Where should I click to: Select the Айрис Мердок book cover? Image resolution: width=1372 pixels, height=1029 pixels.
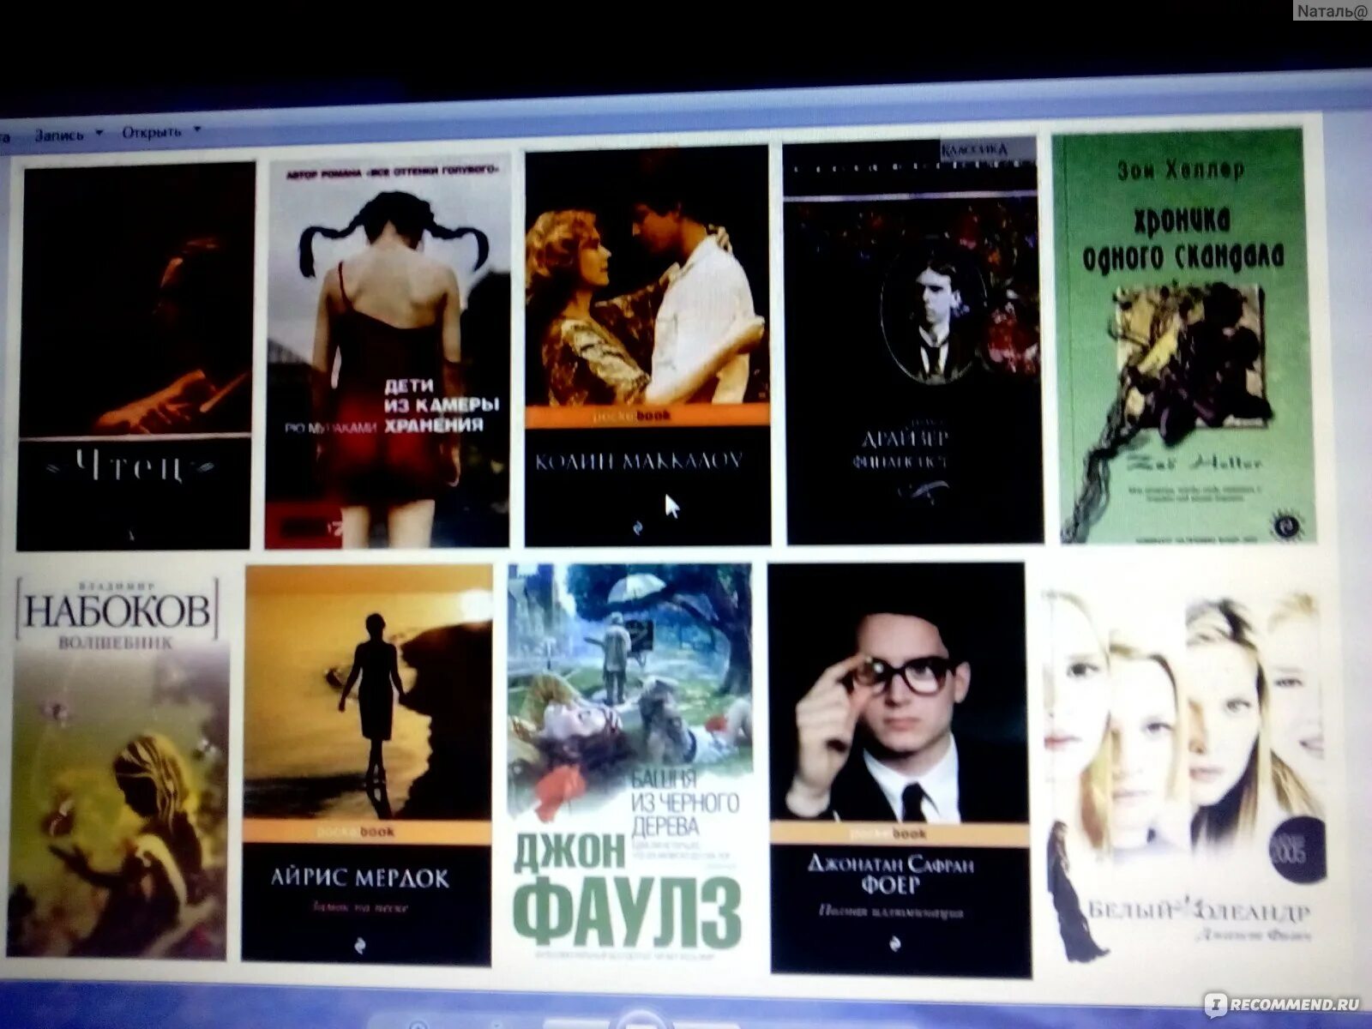coord(367,764)
